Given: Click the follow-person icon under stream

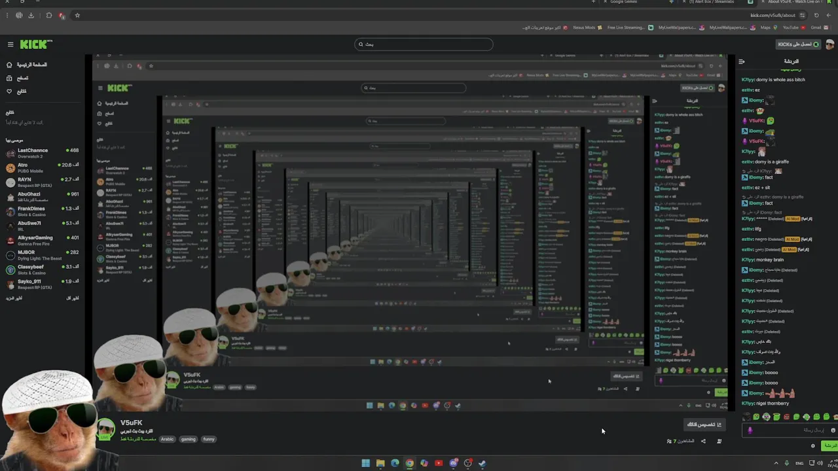Looking at the screenshot, I should tap(719, 441).
